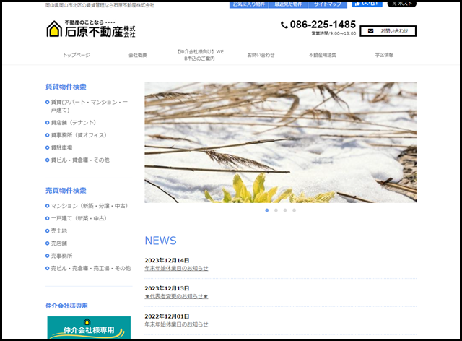Image resolution: width=462 pixels, height=341 pixels.
Task: Click the 086-225-1485 phone number
Action: pos(323,25)
